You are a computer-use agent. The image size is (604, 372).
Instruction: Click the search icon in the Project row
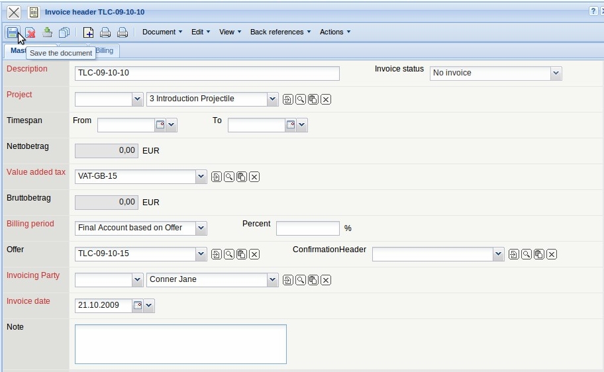coord(301,99)
